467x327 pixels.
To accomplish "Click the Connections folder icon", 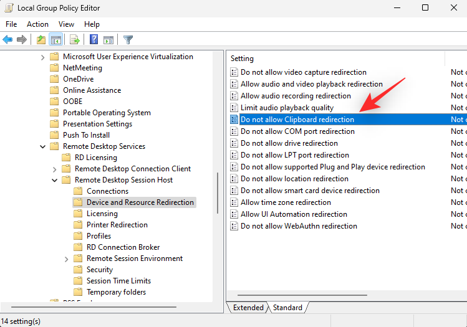I will 78,191.
